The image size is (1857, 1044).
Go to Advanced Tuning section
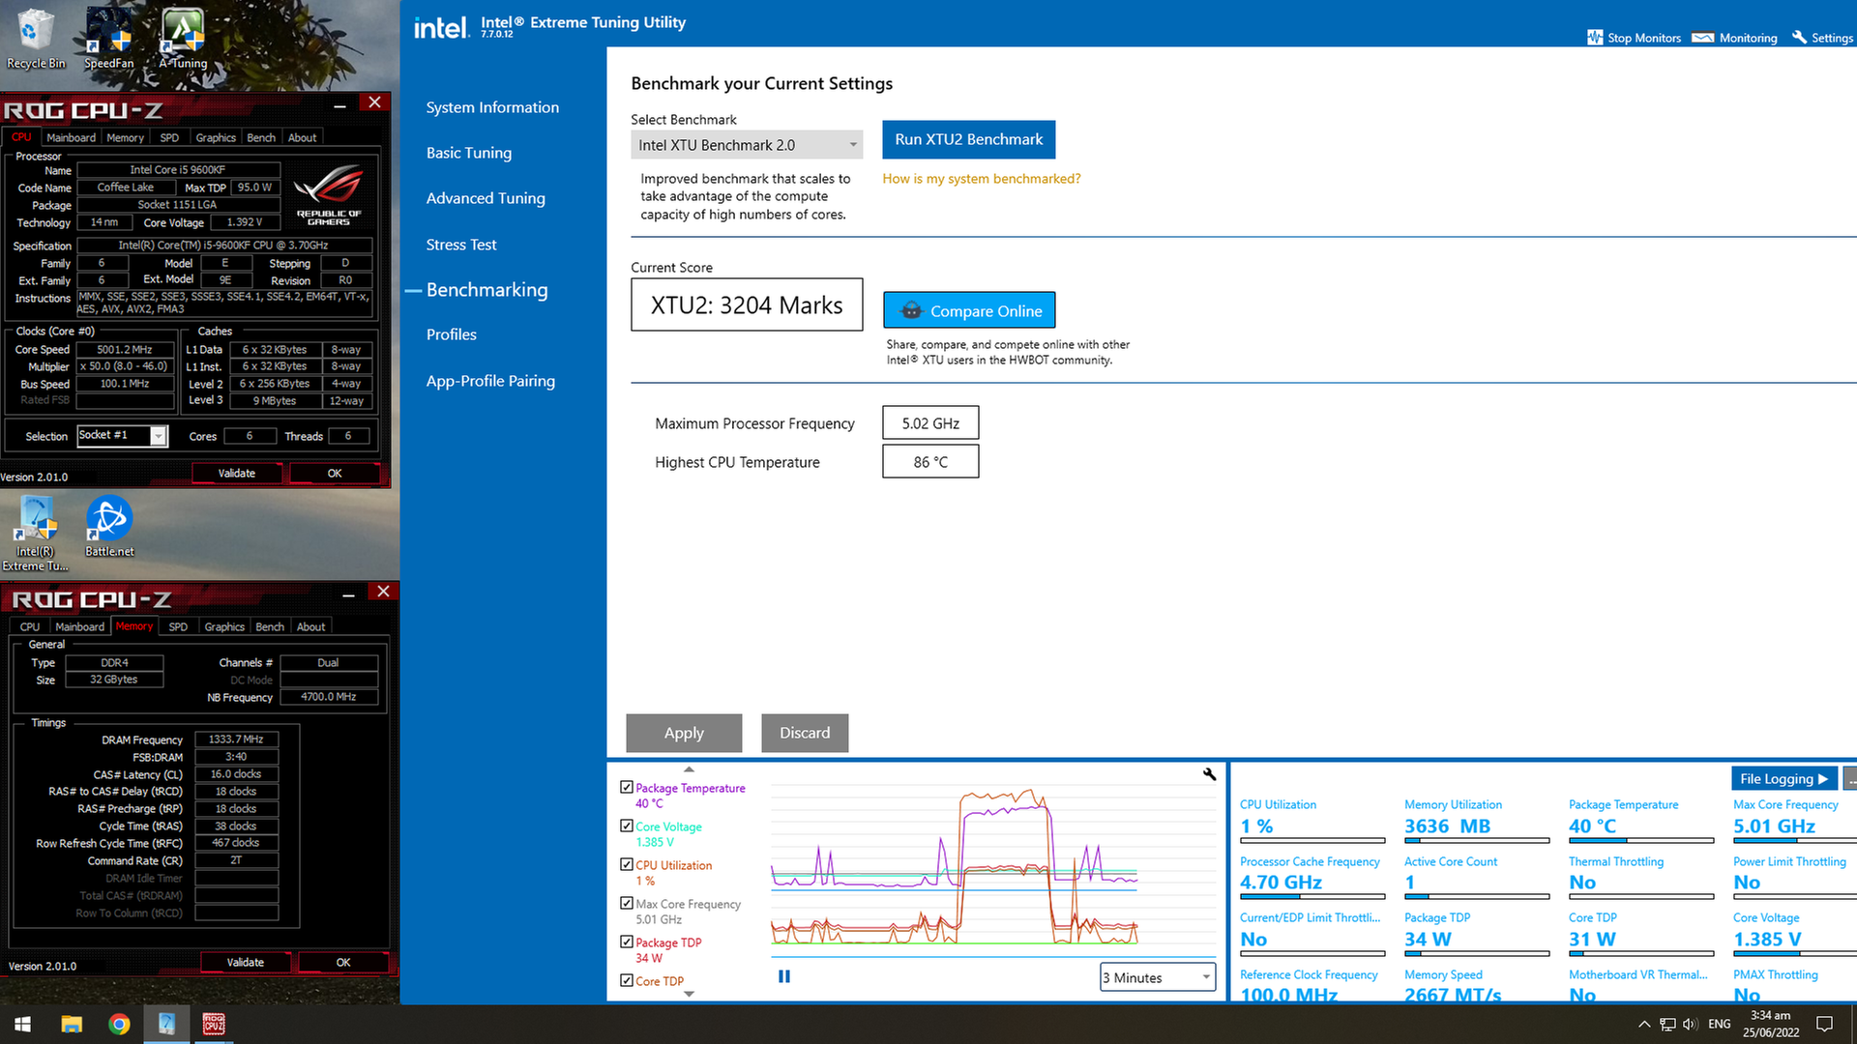[x=486, y=198]
